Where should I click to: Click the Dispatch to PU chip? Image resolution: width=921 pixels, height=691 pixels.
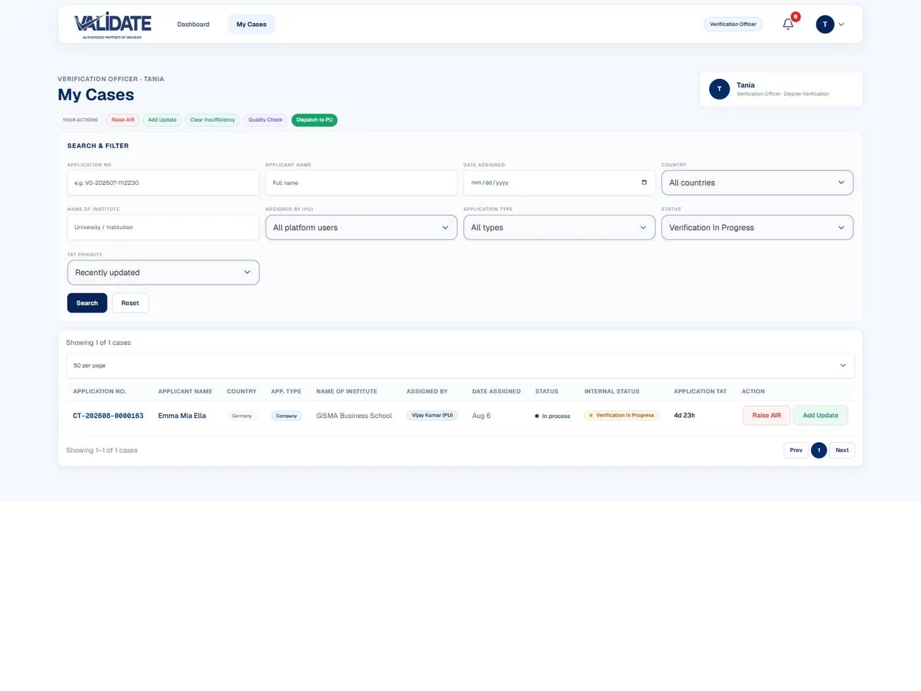tap(314, 120)
